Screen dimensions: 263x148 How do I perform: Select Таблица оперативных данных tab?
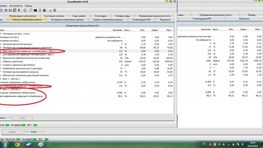[27, 20]
